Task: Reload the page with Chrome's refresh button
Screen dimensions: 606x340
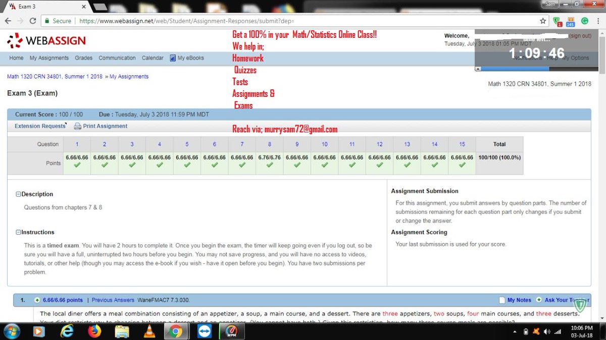Action: point(33,21)
